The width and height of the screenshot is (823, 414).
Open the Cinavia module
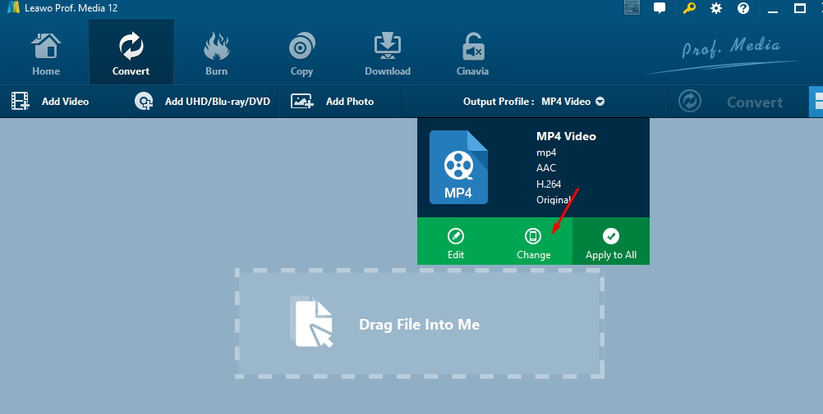click(472, 52)
